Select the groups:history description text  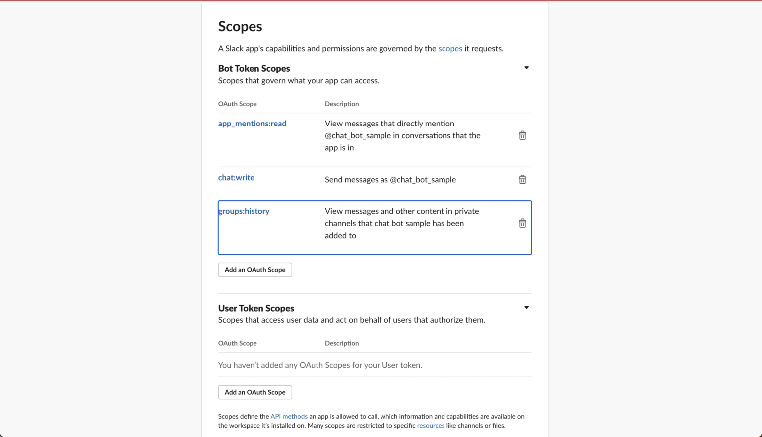(x=402, y=223)
